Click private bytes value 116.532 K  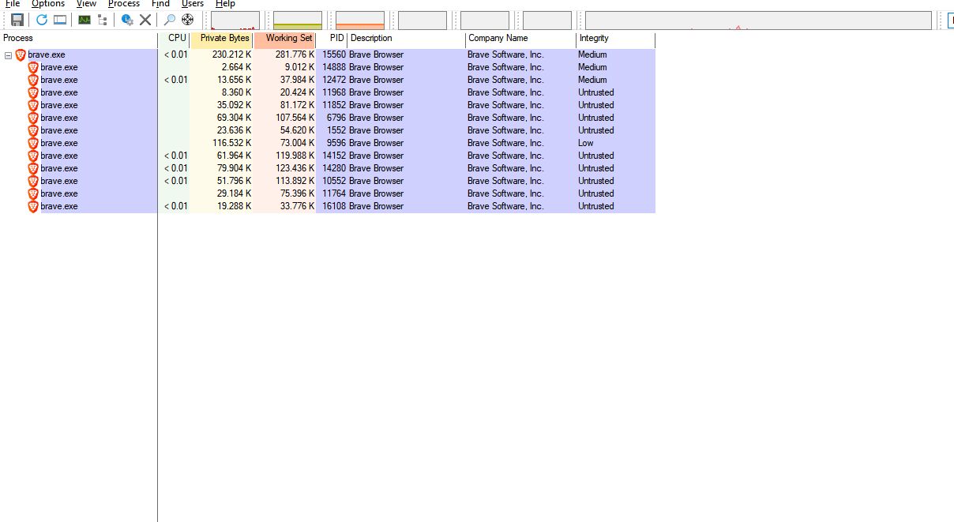pos(231,143)
